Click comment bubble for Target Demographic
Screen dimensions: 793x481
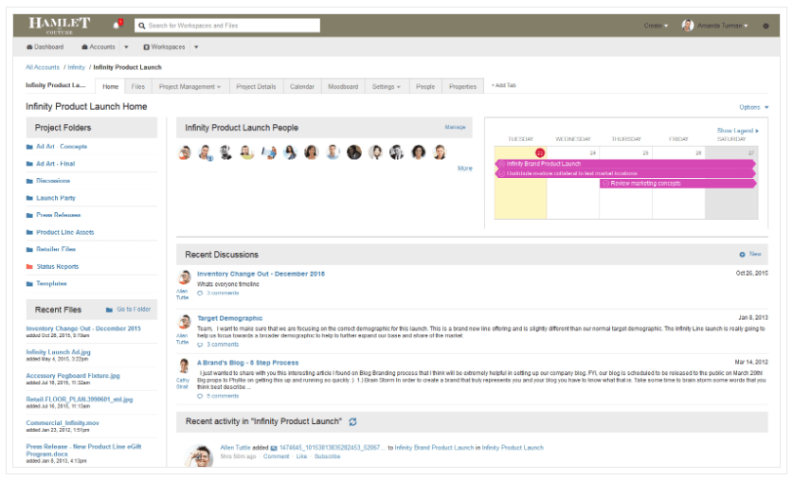(200, 345)
